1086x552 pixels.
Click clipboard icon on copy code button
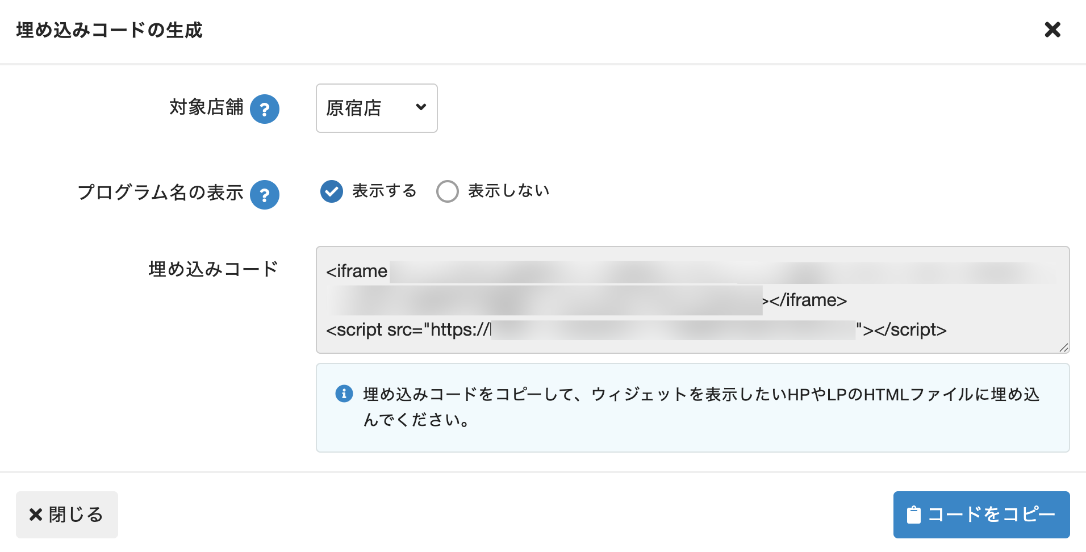click(x=913, y=515)
